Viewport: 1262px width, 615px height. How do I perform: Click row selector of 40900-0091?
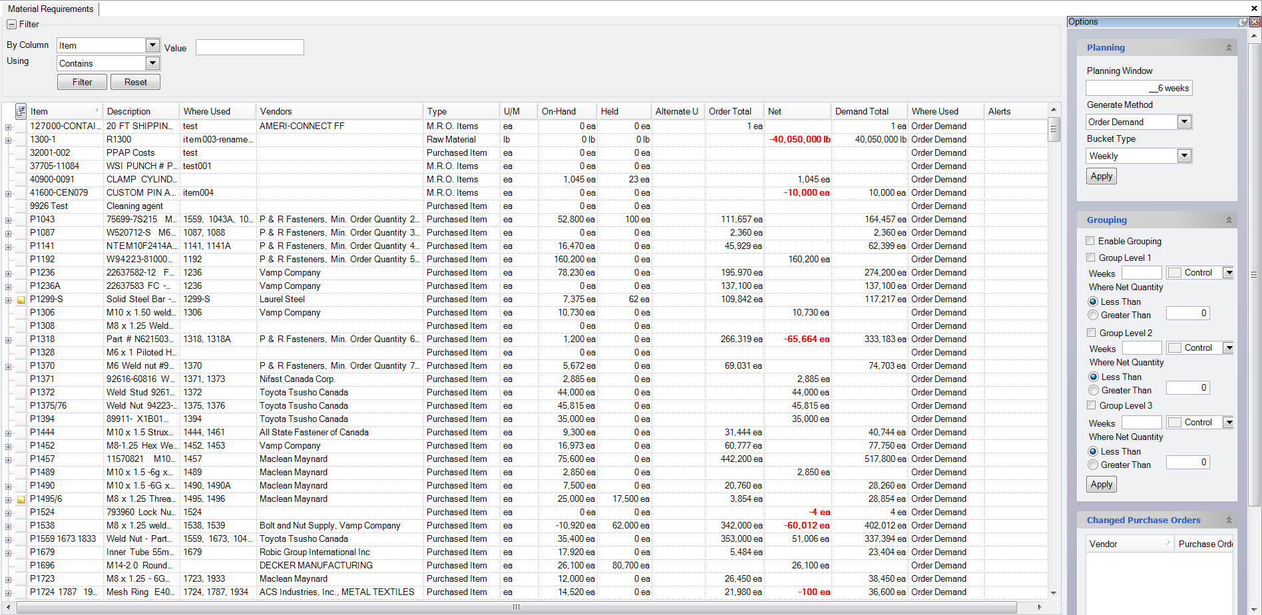tap(21, 180)
